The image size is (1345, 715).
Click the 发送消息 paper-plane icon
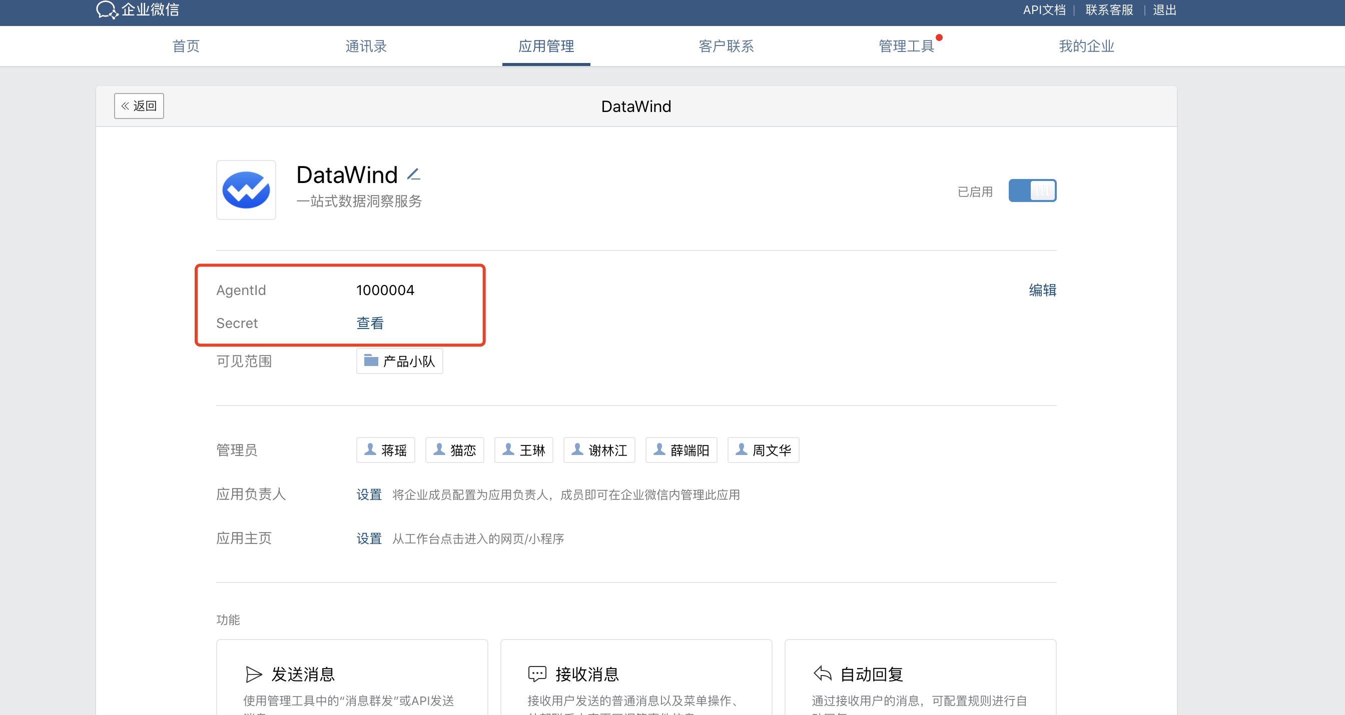point(254,674)
